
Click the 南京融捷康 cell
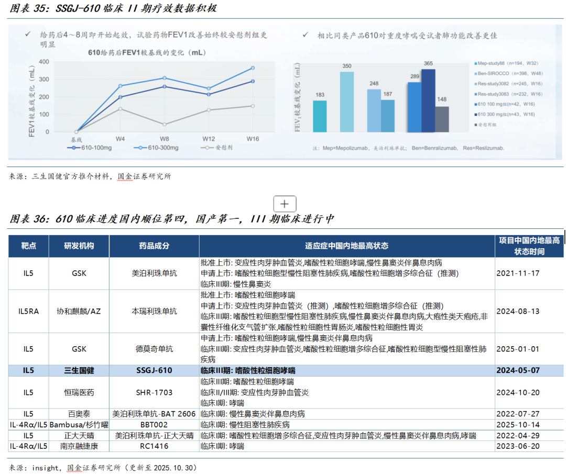pyautogui.click(x=79, y=446)
